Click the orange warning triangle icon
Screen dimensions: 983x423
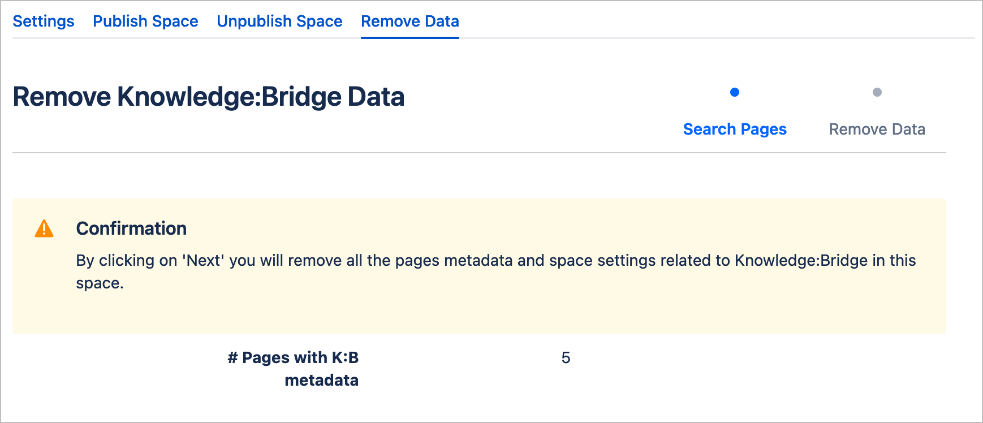pos(44,228)
